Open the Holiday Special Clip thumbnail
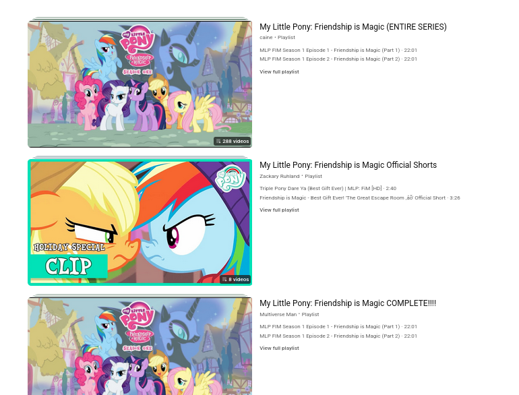This screenshot has width=519, height=395. coord(140,222)
